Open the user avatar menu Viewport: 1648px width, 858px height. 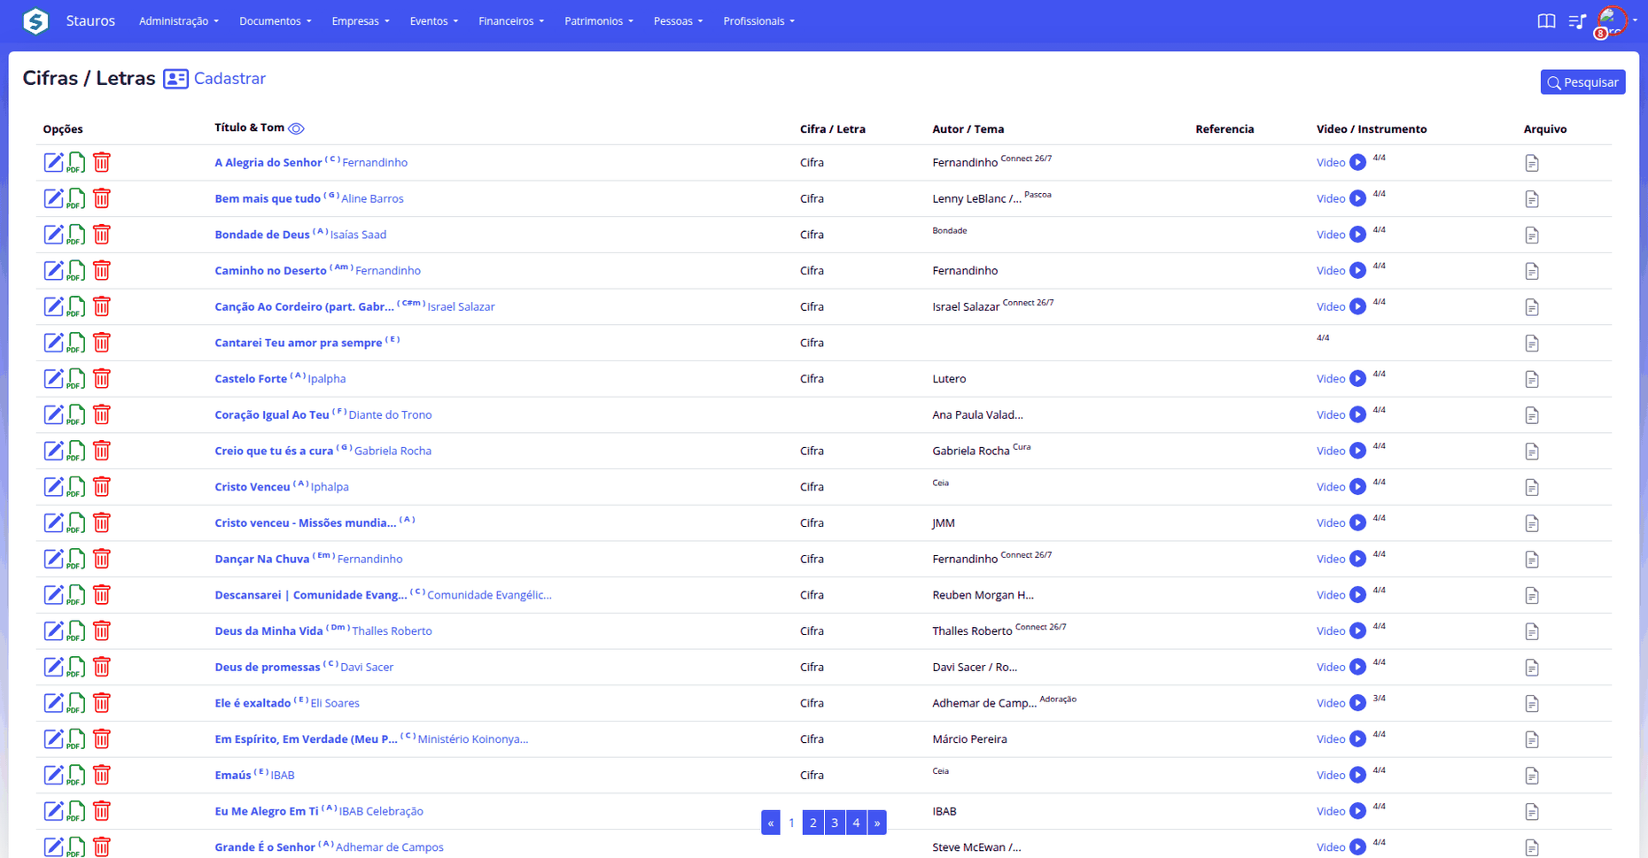coord(1612,20)
